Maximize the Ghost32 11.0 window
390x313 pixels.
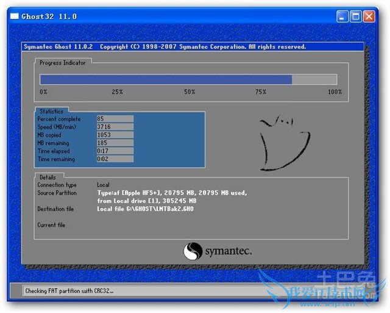tap(356, 16)
